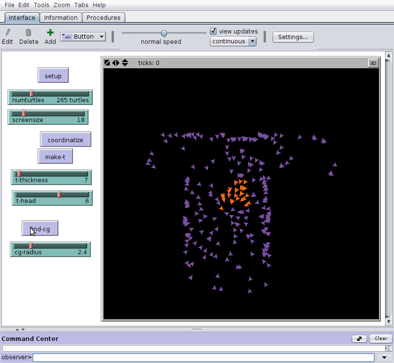Toggle the view updates checkbox
This screenshot has width=394, height=363.
[213, 31]
